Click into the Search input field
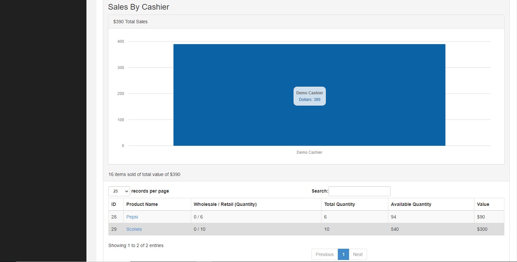The height and width of the screenshot is (262, 517). (359, 191)
